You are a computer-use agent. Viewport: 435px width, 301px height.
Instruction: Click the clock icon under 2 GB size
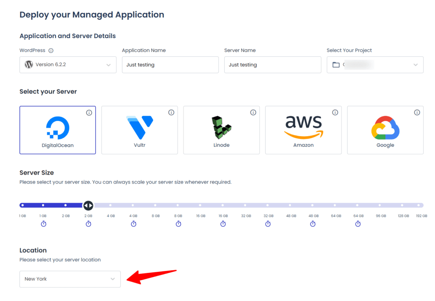(x=88, y=224)
